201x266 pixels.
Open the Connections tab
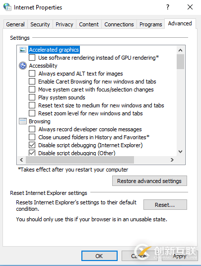pyautogui.click(x=119, y=24)
